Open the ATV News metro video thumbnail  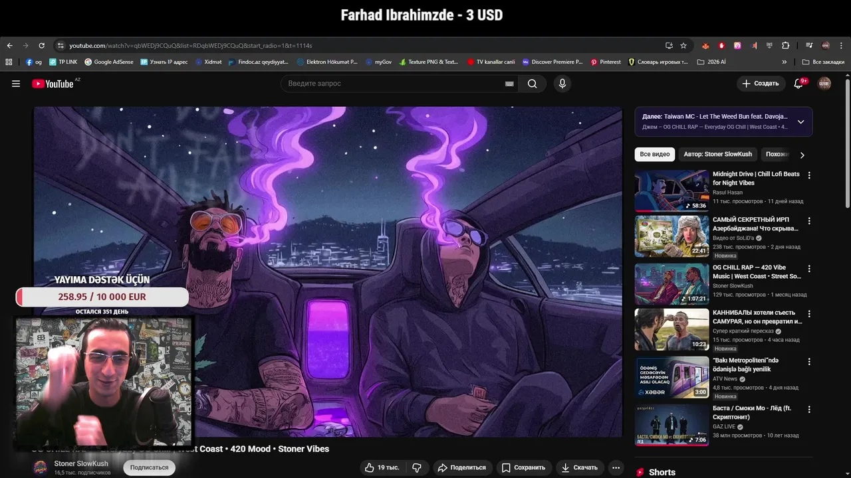tap(671, 377)
